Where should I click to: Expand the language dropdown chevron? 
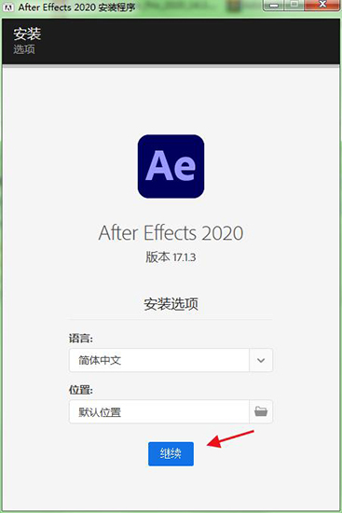[x=261, y=360]
